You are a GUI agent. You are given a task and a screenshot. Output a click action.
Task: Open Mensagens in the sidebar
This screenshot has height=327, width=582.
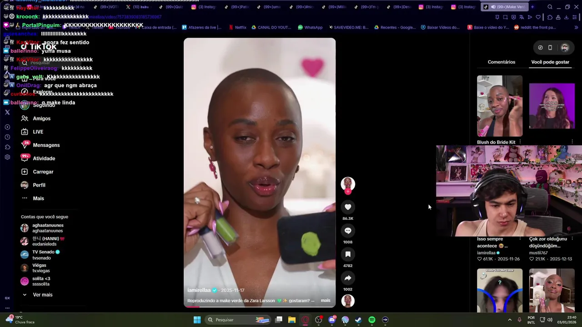point(40,145)
